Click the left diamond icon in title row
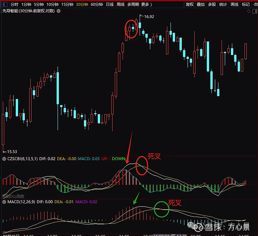Image resolution: width=258 pixels, height=236 pixels. point(249,11)
